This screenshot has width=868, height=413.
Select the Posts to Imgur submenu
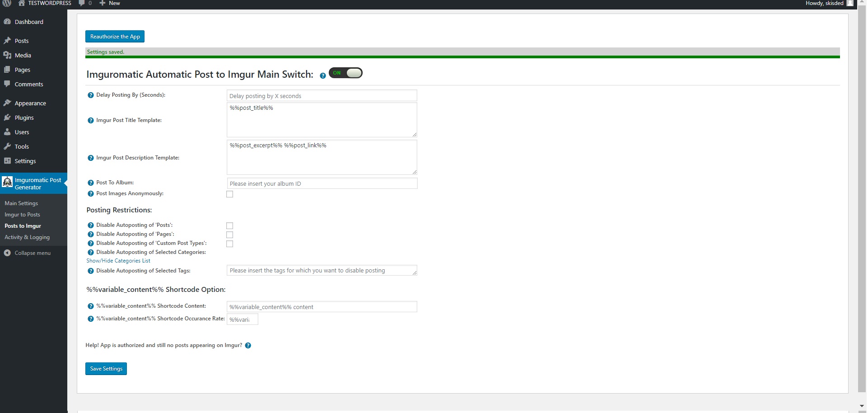(x=23, y=226)
